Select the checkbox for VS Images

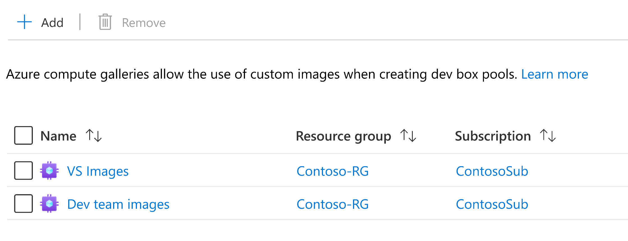(x=23, y=171)
